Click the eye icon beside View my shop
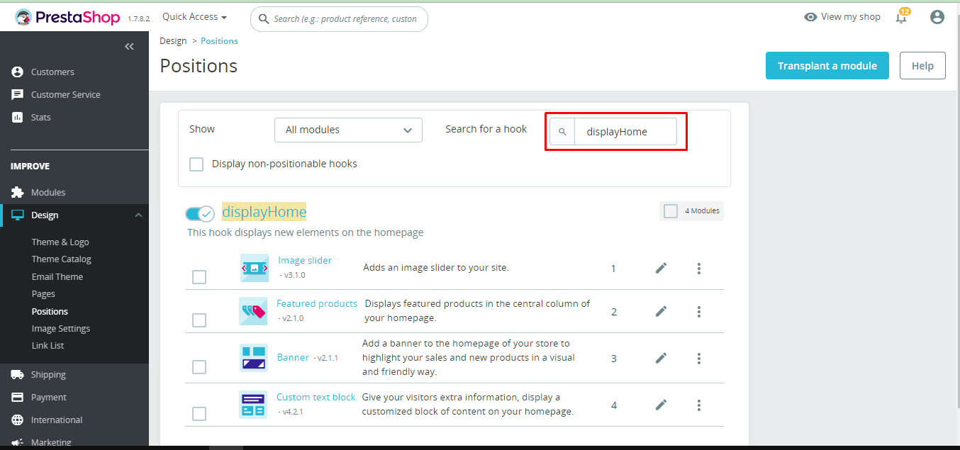 [810, 17]
